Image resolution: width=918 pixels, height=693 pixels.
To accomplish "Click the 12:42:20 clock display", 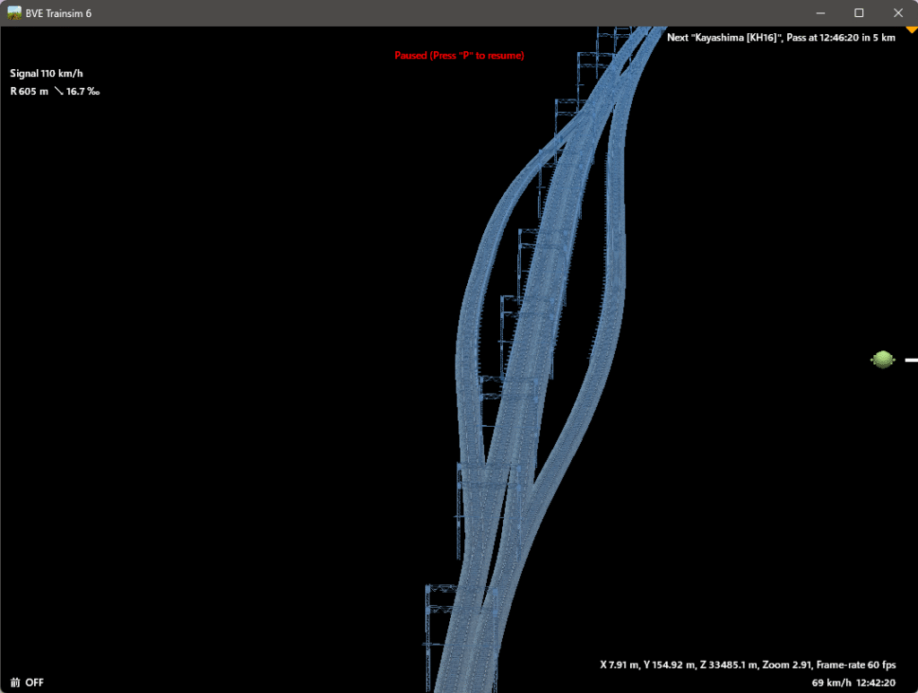I will tap(876, 683).
